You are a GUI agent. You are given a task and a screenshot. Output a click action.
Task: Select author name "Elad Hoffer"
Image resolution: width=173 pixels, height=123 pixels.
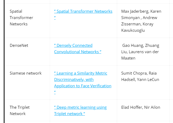(132, 107)
